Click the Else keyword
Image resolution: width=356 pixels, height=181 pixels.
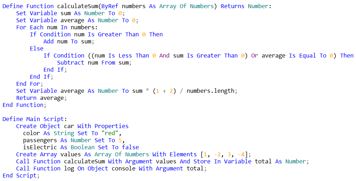click(36, 48)
